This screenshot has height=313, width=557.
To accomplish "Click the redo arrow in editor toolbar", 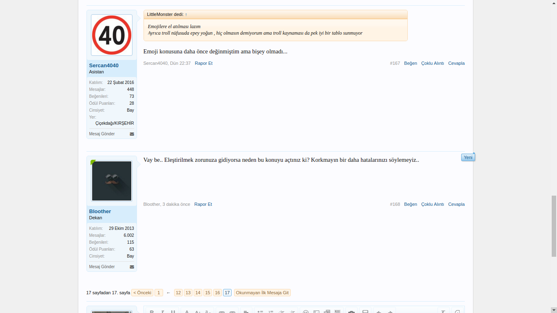I will click(390, 312).
